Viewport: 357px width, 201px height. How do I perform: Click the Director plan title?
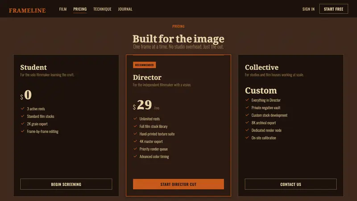point(147,77)
